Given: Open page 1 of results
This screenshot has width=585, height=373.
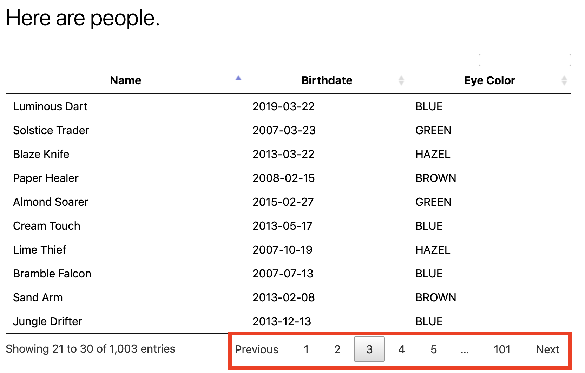Looking at the screenshot, I should 306,349.
